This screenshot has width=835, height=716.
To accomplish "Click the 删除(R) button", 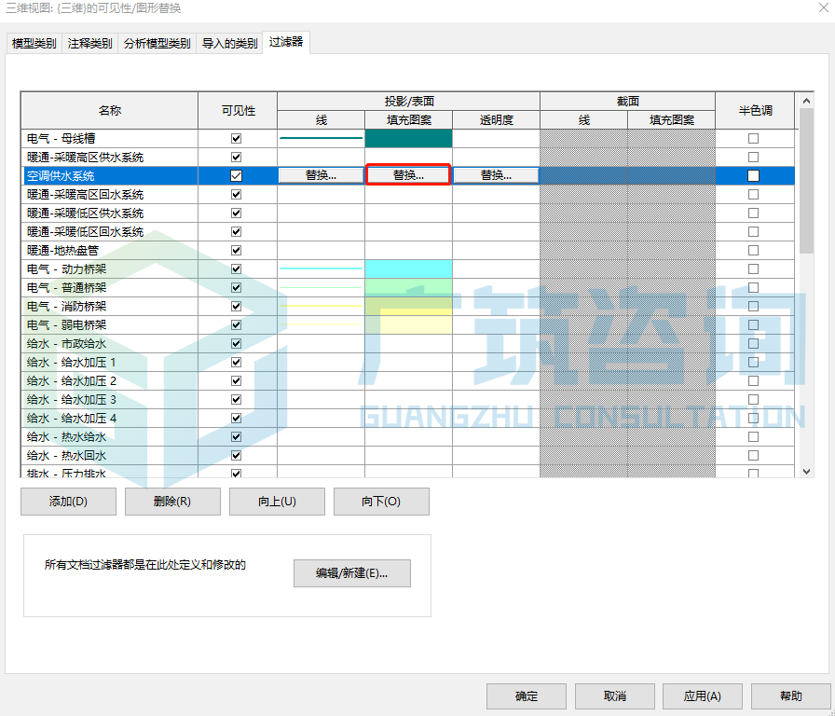I will tap(172, 502).
